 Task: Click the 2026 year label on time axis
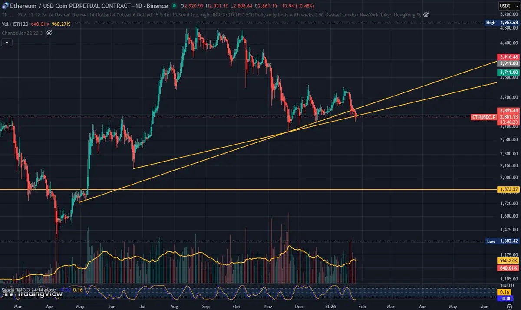pyautogui.click(x=330, y=307)
